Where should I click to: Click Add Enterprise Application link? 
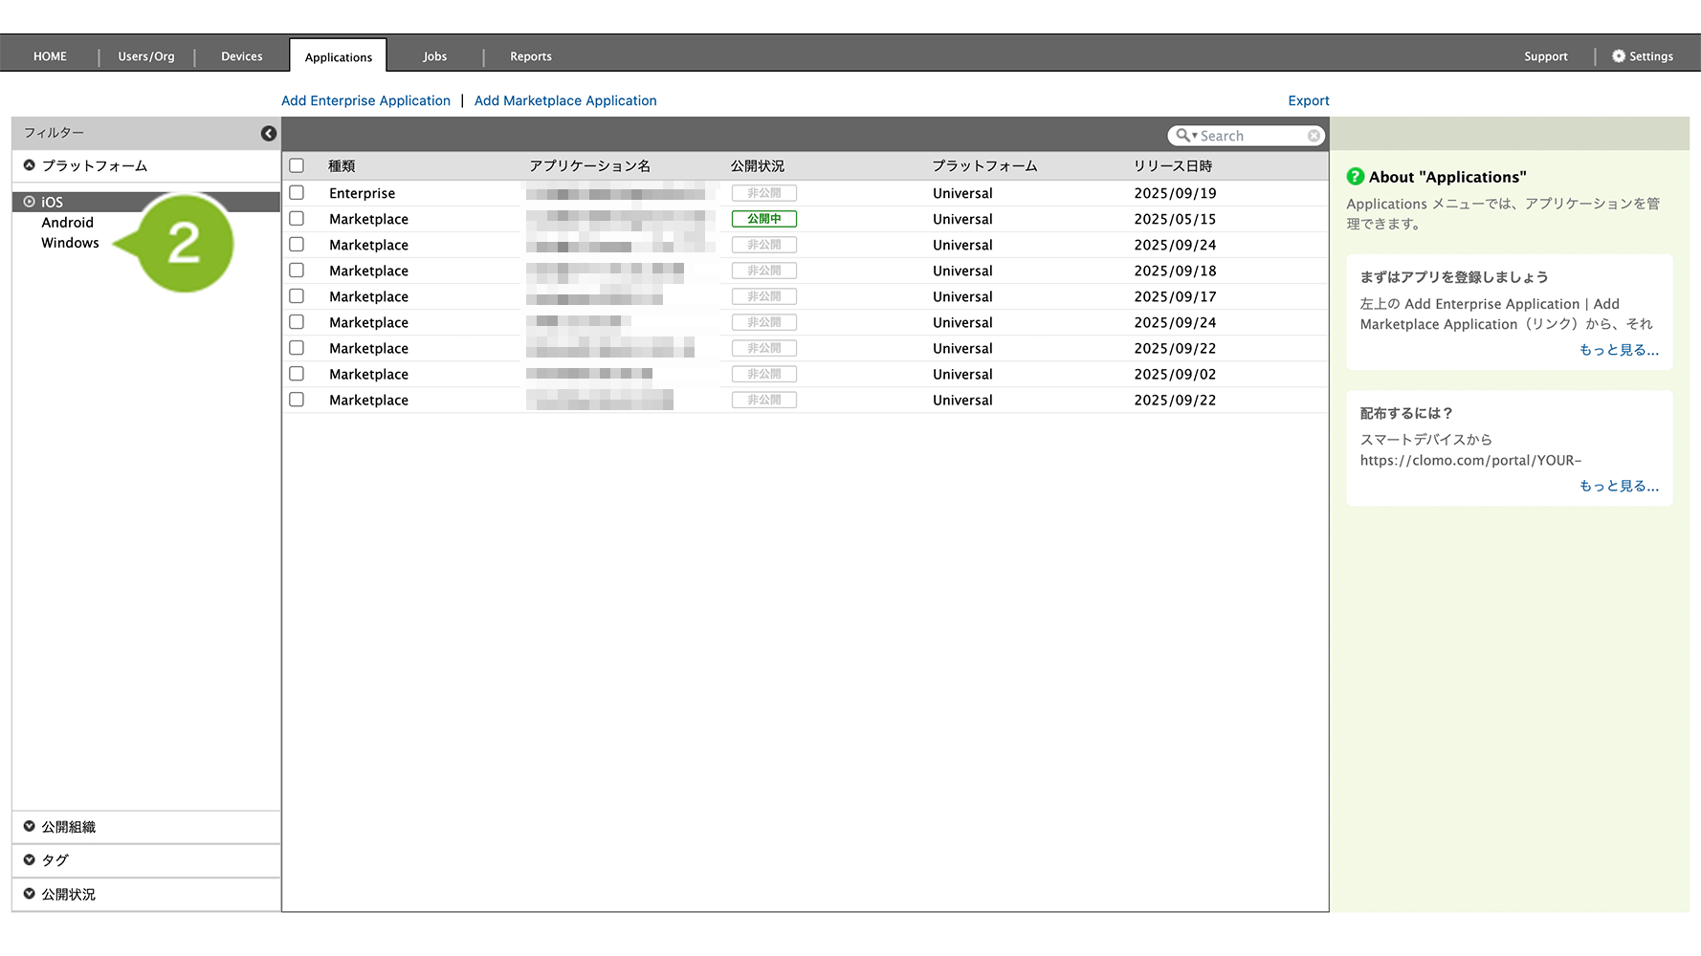coord(365,100)
